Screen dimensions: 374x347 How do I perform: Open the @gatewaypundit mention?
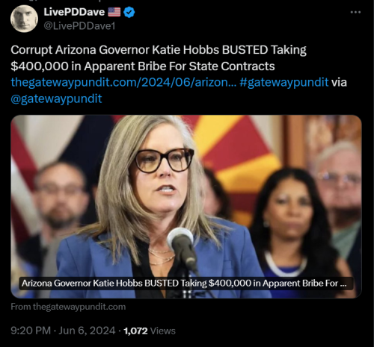56,99
